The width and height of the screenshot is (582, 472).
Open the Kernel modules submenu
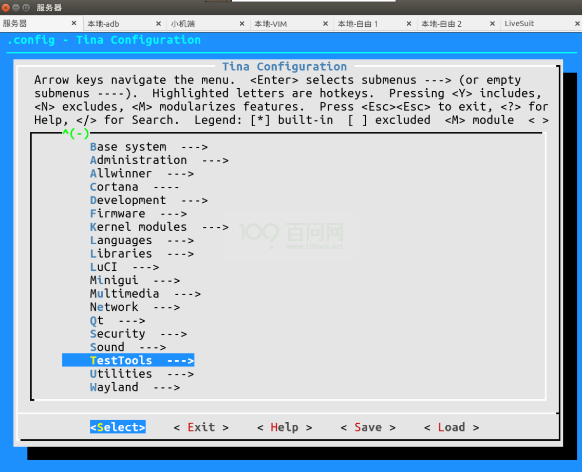coord(138,227)
